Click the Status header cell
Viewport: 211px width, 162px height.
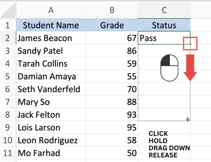(164, 25)
